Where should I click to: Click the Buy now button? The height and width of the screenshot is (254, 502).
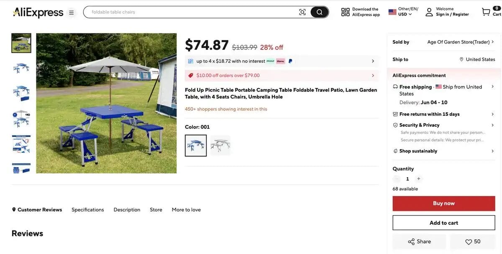click(443, 203)
